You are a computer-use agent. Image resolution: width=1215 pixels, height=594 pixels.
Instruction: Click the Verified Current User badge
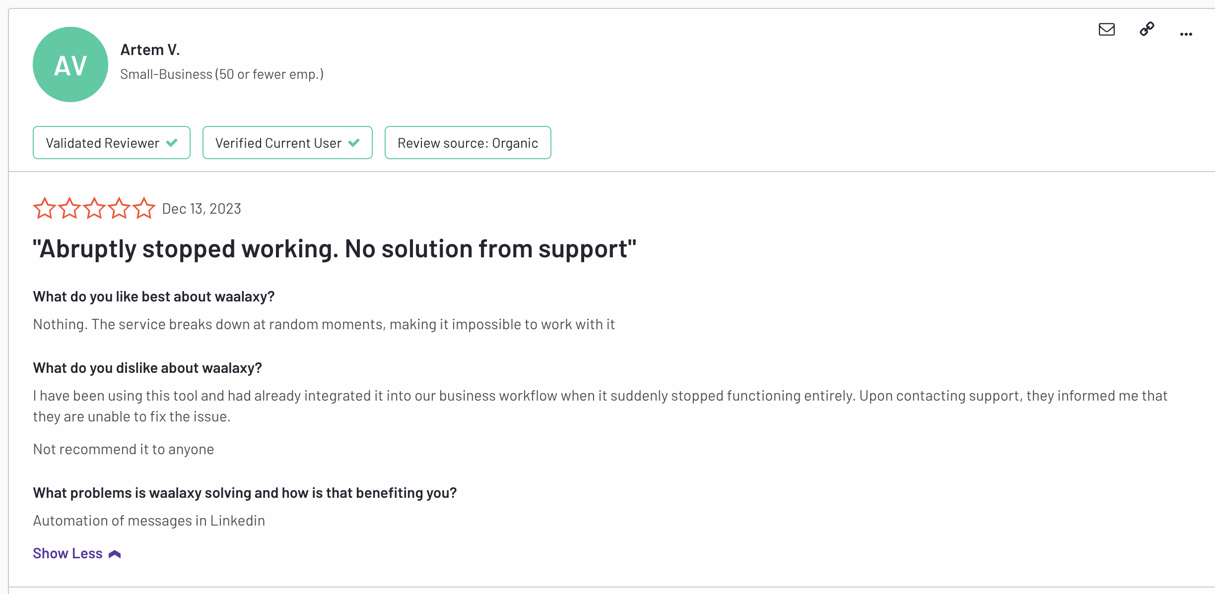[287, 143]
